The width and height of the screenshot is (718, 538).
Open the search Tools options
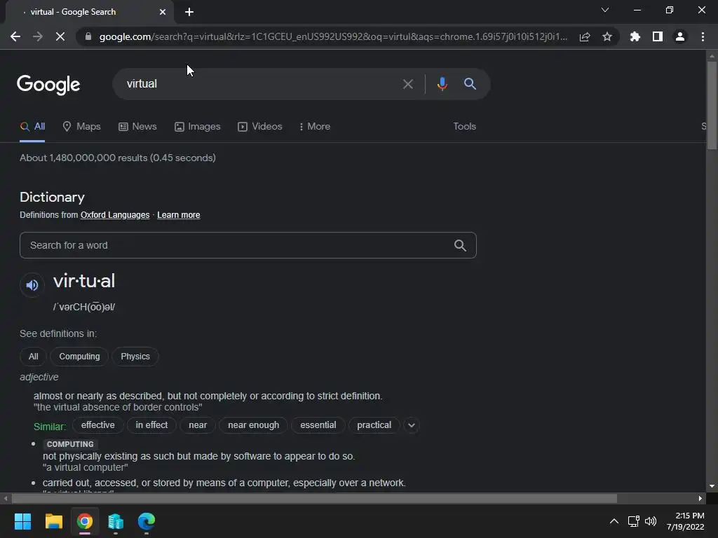tap(464, 127)
